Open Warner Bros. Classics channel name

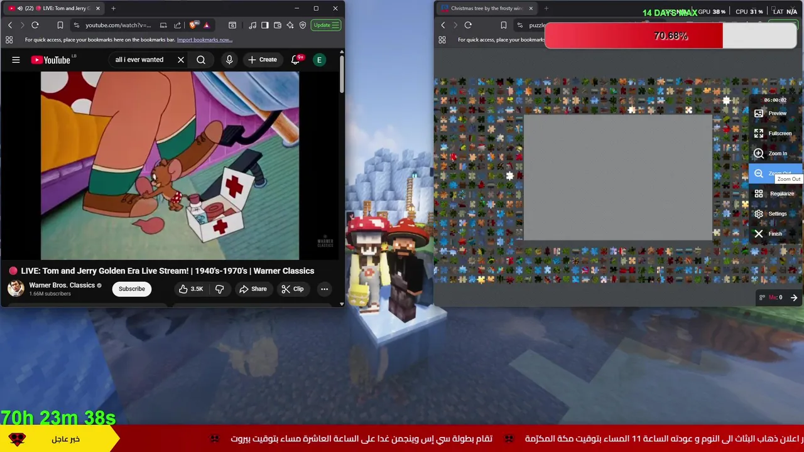[62, 285]
